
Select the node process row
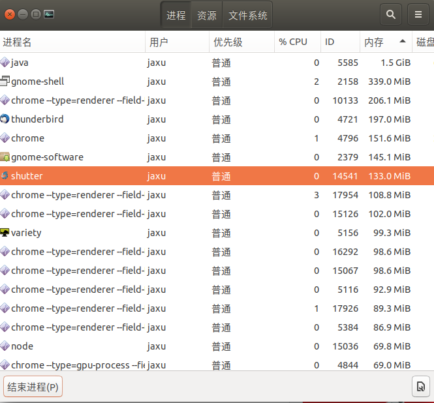196,346
